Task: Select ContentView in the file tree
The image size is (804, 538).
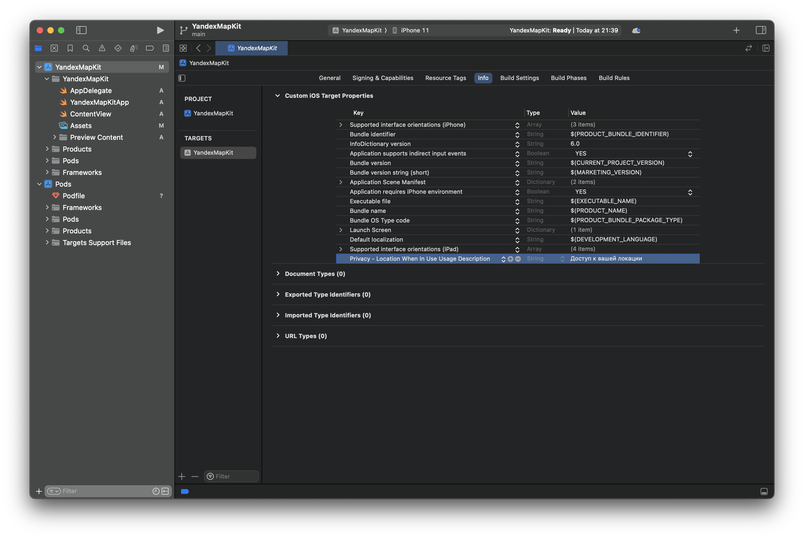Action: pos(91,114)
